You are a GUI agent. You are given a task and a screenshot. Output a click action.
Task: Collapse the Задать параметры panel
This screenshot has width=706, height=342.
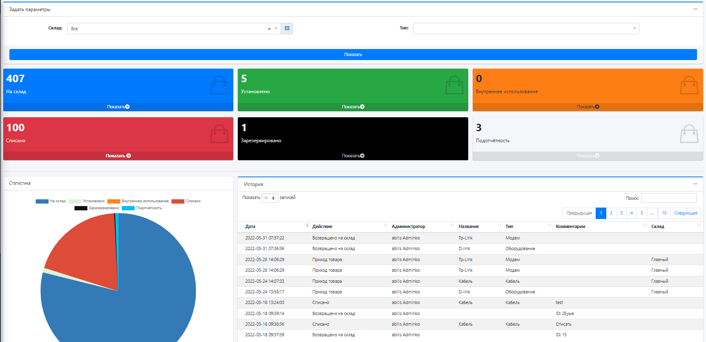tap(695, 9)
